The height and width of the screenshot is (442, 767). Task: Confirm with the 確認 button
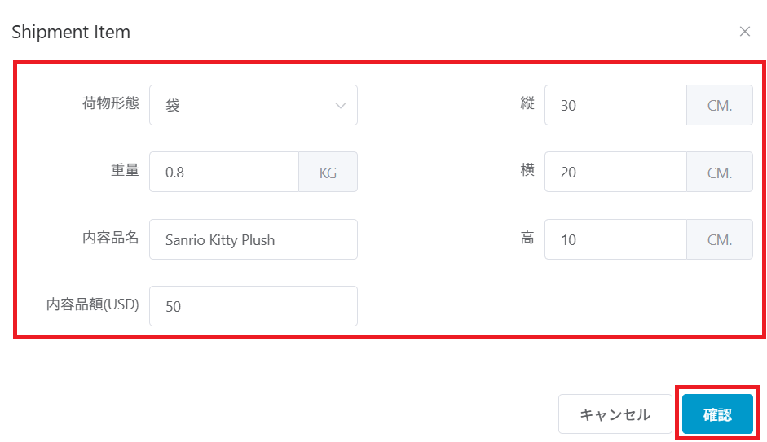(717, 414)
